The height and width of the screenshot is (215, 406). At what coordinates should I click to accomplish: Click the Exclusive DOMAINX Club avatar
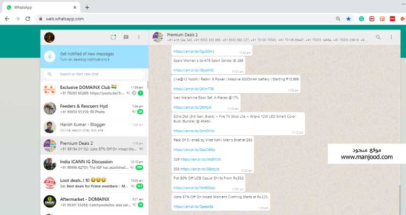tap(50, 90)
